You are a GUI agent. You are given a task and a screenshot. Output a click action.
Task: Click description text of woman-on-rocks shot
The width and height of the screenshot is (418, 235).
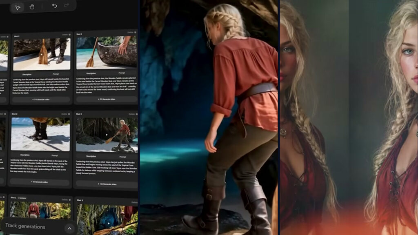pyautogui.click(x=106, y=168)
